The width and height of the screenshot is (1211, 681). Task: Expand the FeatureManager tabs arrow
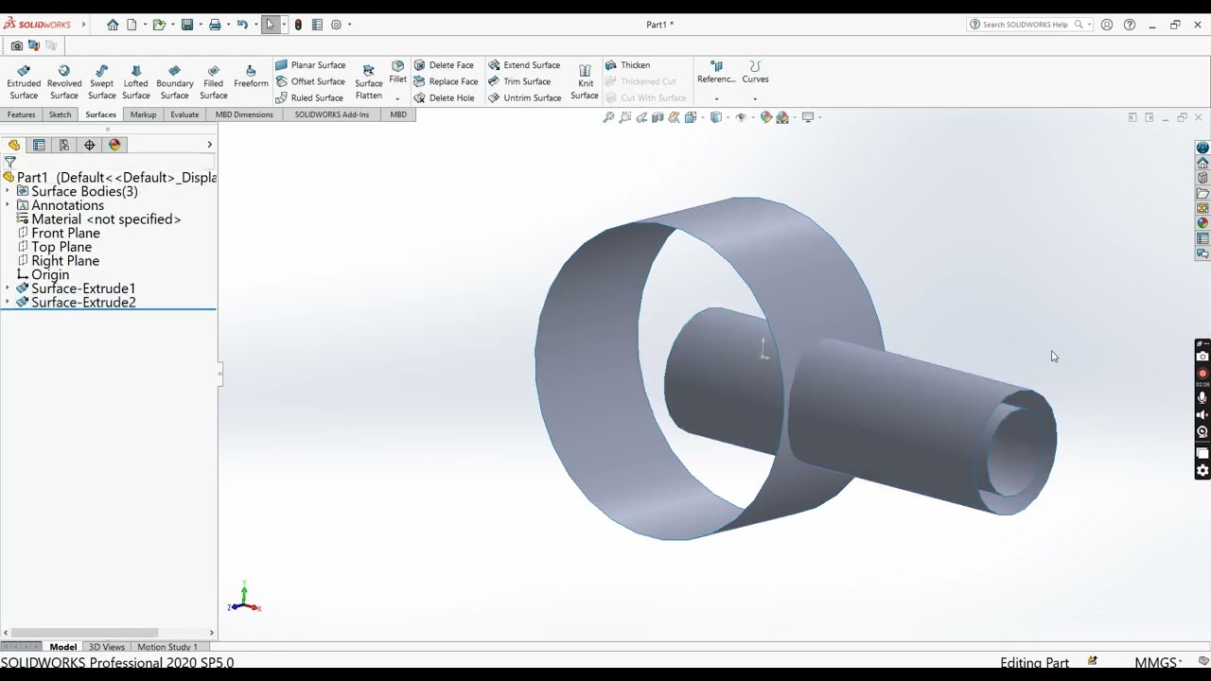(x=209, y=145)
